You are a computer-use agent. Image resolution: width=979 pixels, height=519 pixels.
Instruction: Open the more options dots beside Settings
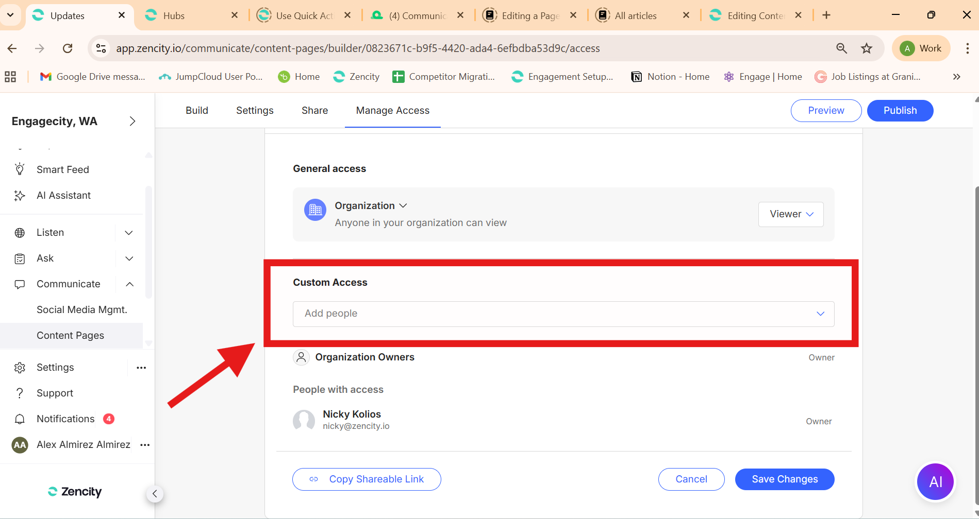tap(141, 368)
